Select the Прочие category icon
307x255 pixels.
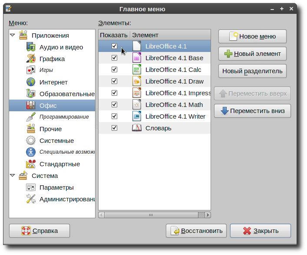(31, 129)
